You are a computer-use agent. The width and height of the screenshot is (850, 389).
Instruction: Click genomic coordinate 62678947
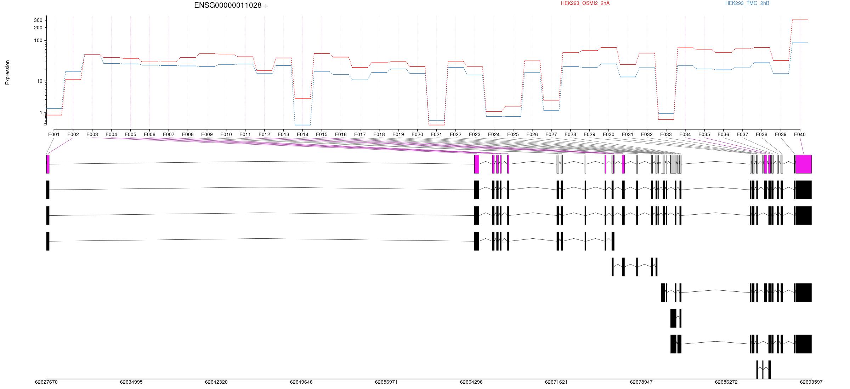coord(641,382)
